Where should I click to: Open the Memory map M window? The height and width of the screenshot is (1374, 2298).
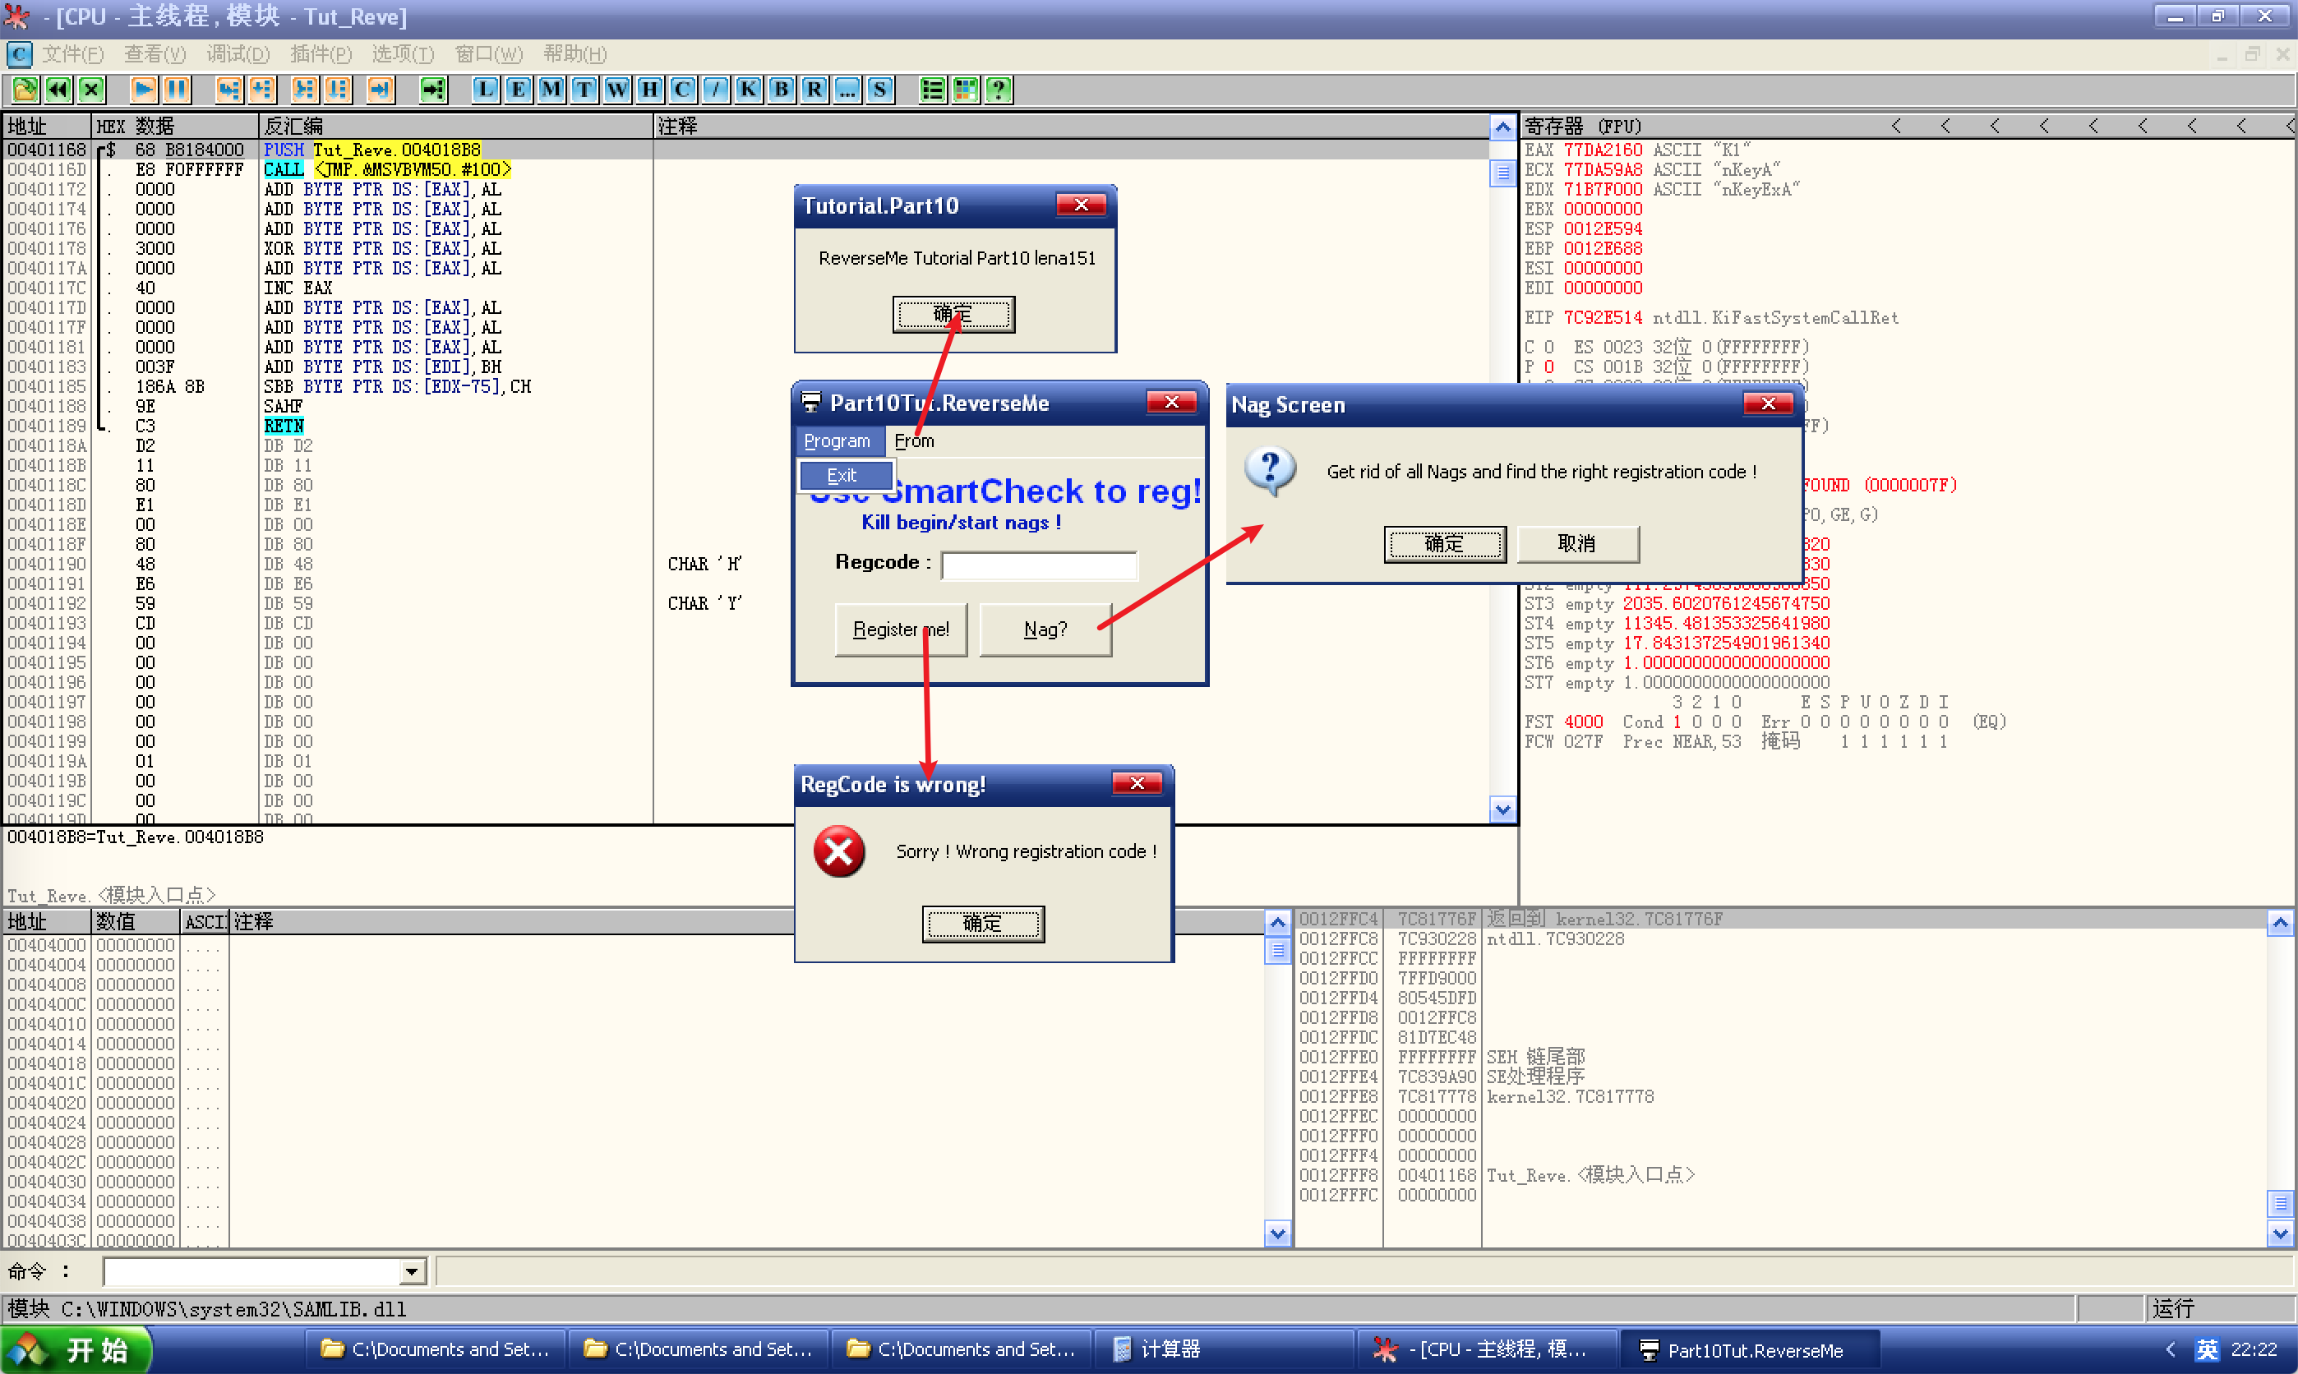(x=551, y=90)
